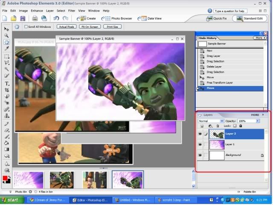This screenshot has height=205, width=273.
Task: Collapse the Layers palette triangle
Action: [x=200, y=115]
